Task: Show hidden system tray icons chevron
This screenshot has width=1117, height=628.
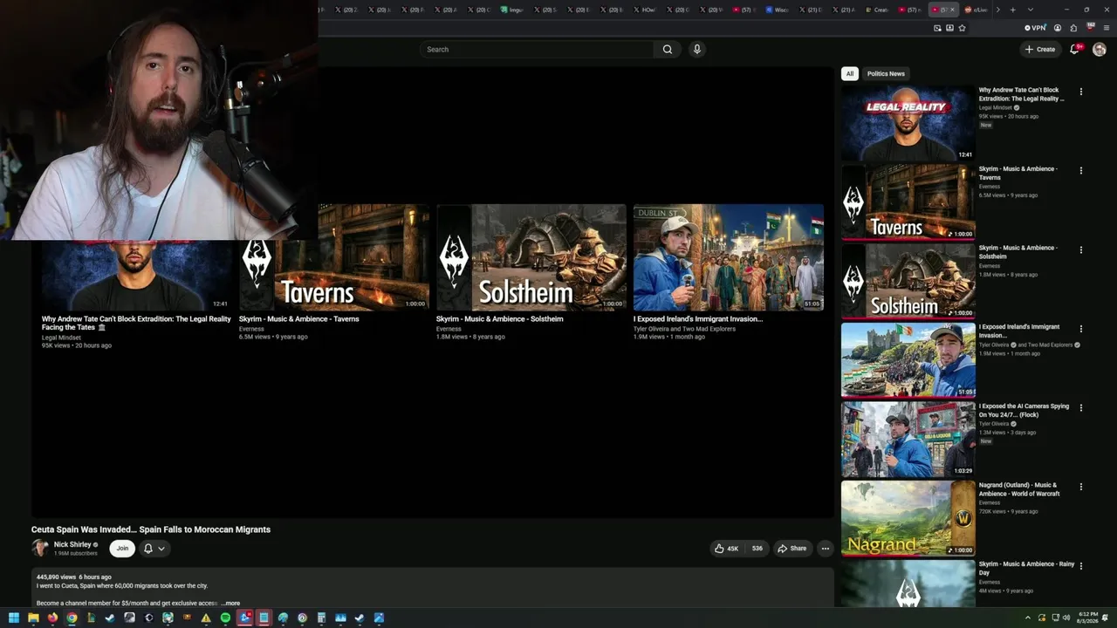Action: 1028,618
